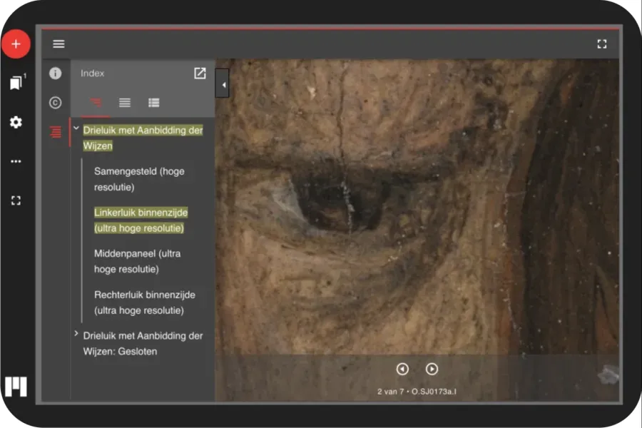This screenshot has width=642, height=428.
Task: Switch to the thumbnail list view tab
Action: point(153,103)
